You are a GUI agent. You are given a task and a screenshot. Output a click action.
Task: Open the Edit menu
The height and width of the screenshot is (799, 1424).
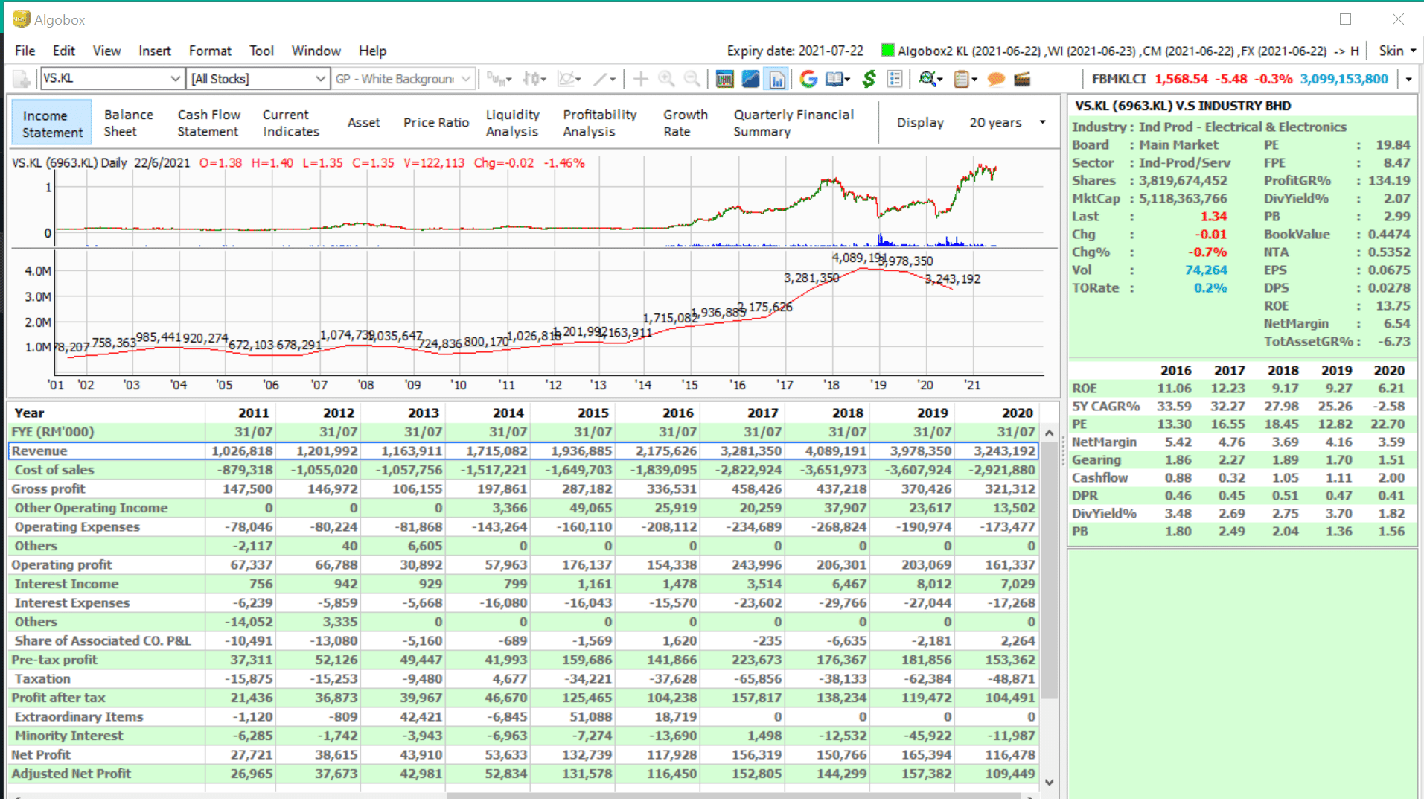coord(64,51)
